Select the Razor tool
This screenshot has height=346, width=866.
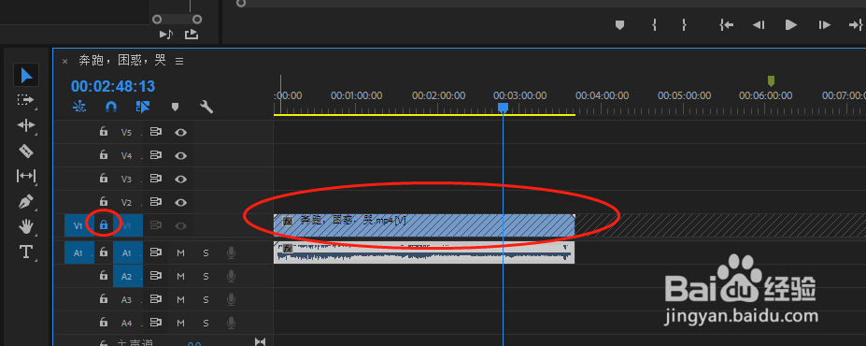coord(26,151)
